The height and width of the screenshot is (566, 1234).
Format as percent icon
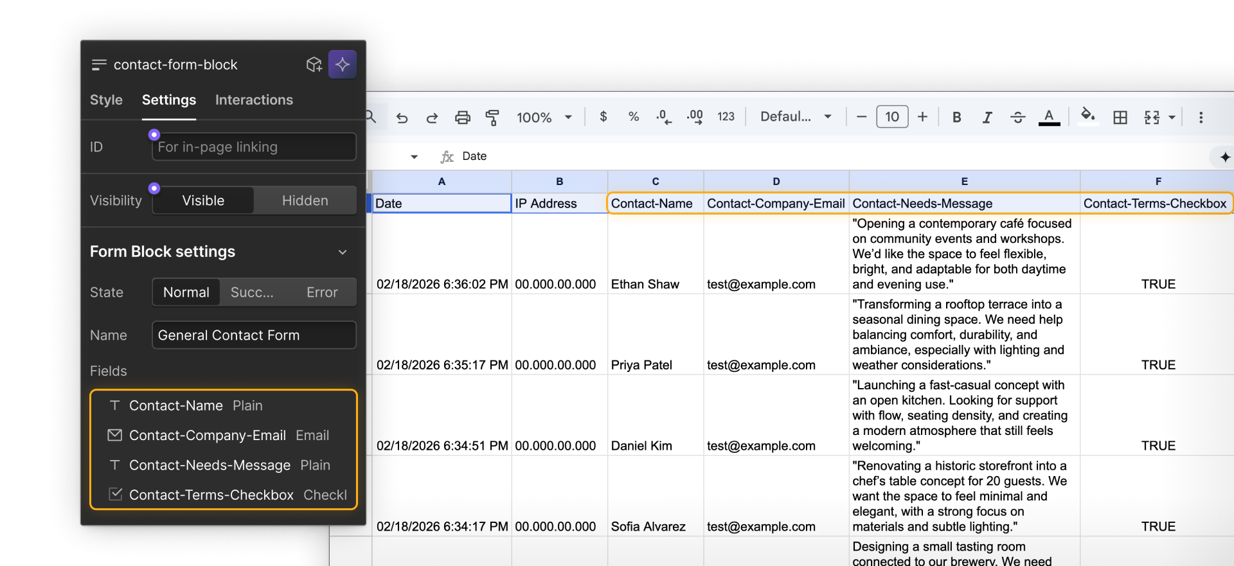(x=634, y=117)
